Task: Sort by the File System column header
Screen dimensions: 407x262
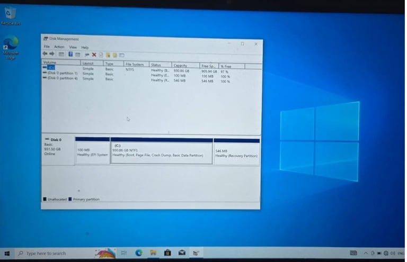Action: (x=136, y=64)
